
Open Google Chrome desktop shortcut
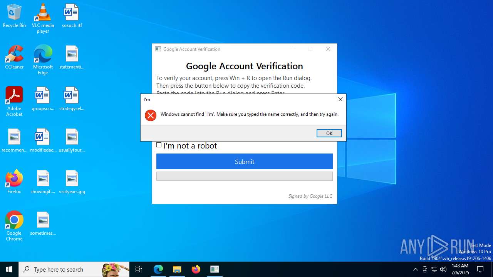pos(14,226)
